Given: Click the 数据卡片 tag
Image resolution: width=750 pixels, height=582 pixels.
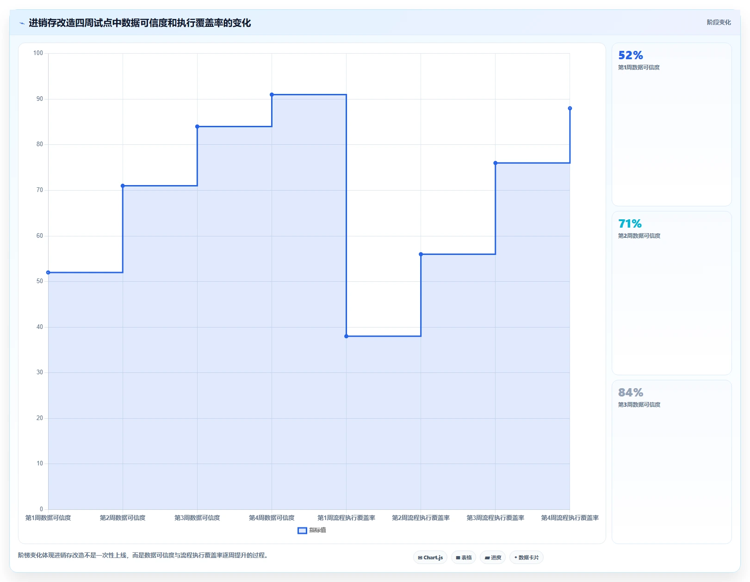Looking at the screenshot, I should point(527,557).
